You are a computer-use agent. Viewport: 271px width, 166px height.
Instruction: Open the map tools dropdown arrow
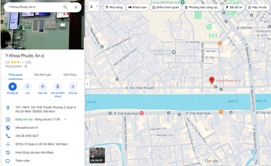97,7
